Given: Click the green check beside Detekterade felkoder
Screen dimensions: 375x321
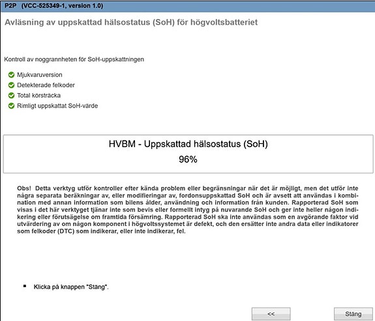Looking at the screenshot, I should tap(11, 85).
